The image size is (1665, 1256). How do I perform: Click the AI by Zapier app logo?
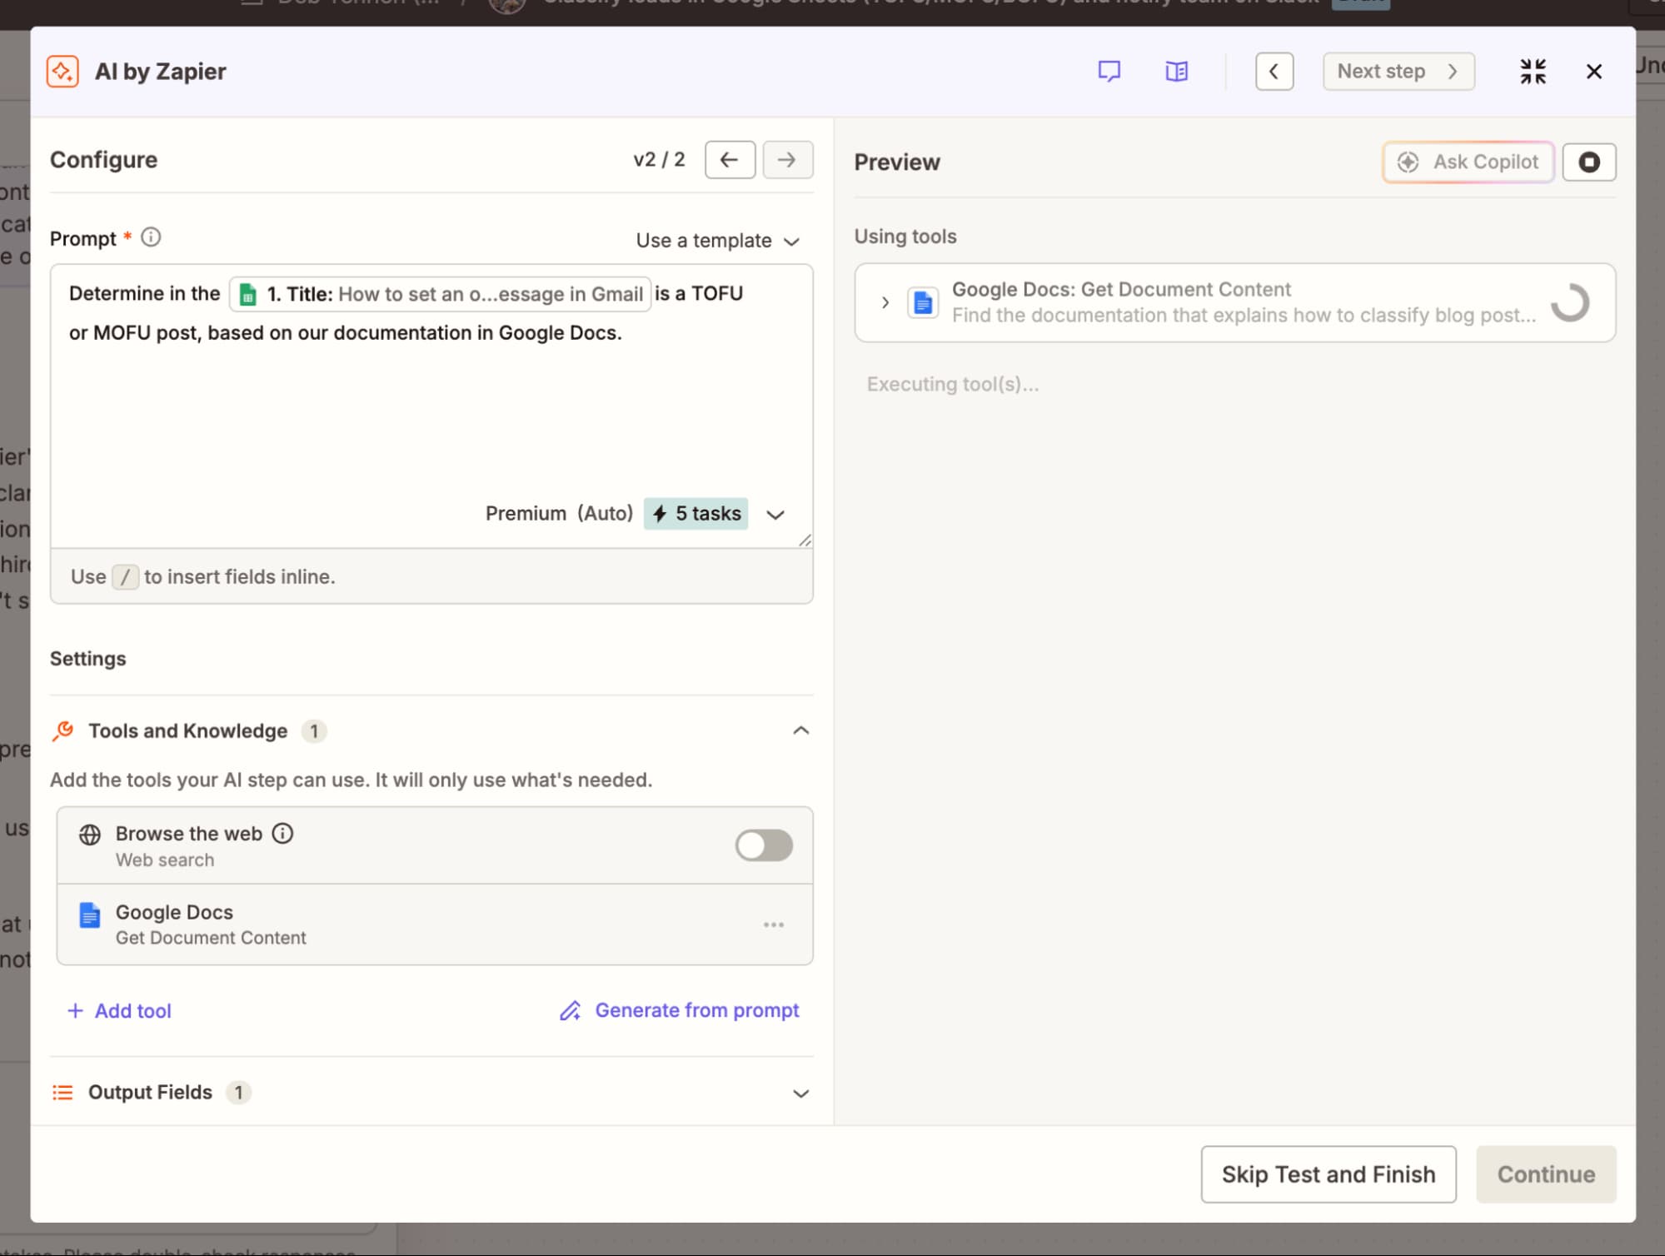[x=62, y=72]
